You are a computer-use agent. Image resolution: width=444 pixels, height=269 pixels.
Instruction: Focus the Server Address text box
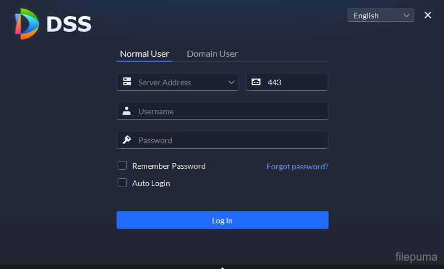[178, 82]
